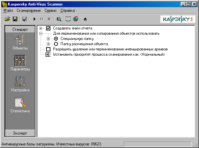
Task: Click the status bar progress field
Action: 157,144
